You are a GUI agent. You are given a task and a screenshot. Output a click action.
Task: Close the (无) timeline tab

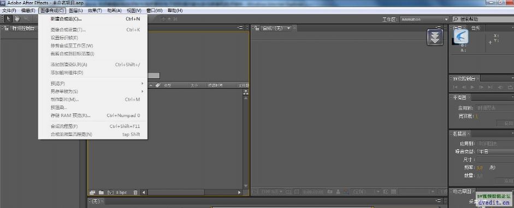(102, 201)
